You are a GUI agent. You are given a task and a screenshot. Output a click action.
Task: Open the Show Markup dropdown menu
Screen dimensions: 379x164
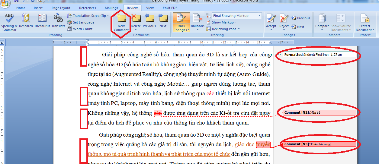222,22
